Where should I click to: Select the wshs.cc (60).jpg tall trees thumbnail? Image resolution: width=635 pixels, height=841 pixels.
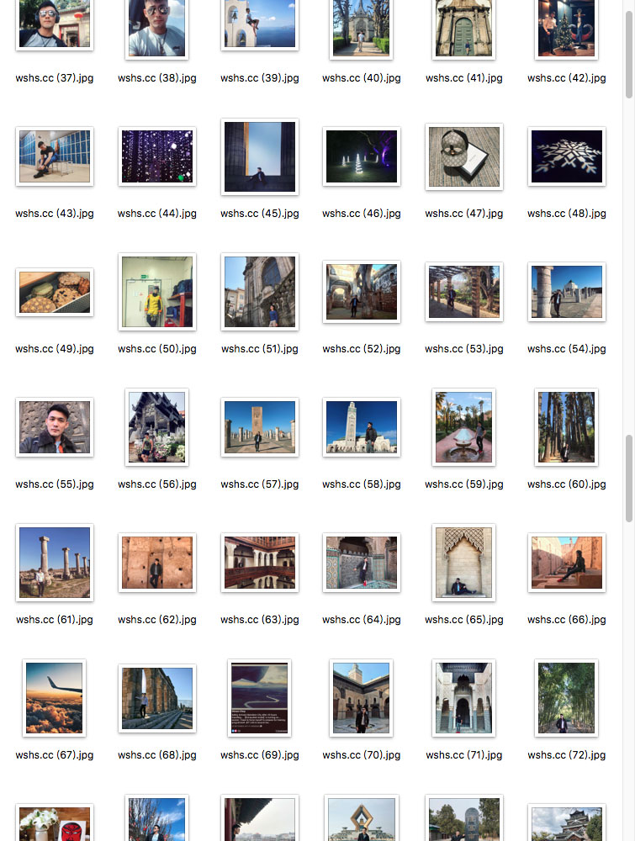566,427
